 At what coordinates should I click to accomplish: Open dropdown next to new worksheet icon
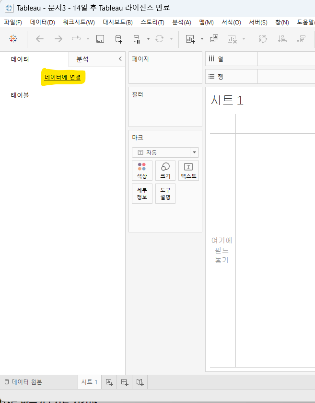pyautogui.click(x=202, y=39)
